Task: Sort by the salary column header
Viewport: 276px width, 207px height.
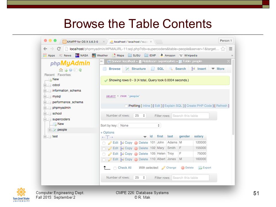Action: 199,136
